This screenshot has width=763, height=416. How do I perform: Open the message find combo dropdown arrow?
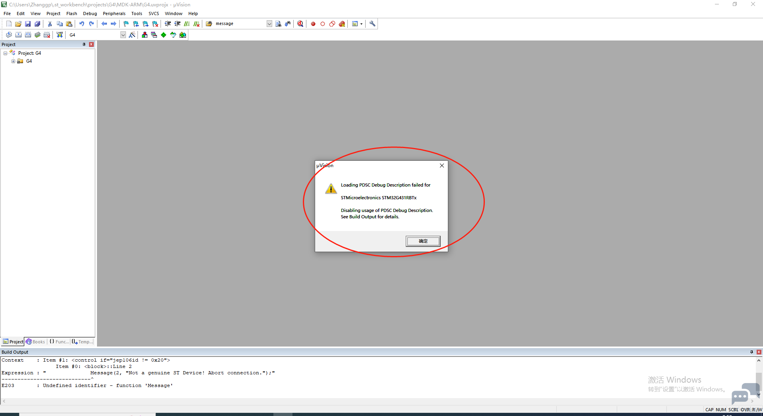[x=269, y=24]
